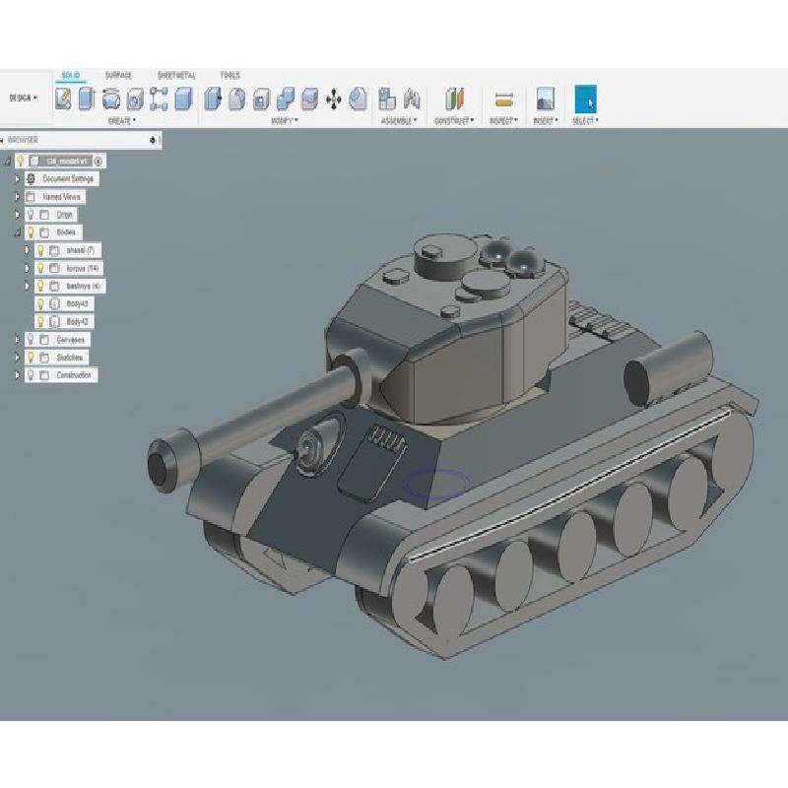Select the Revolve tool icon

click(x=110, y=98)
